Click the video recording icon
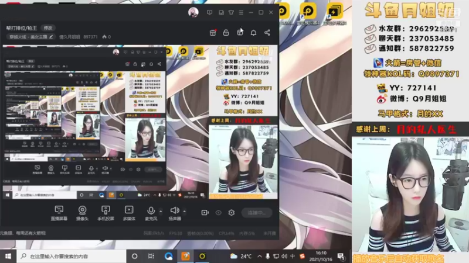469x263 pixels. click(205, 213)
